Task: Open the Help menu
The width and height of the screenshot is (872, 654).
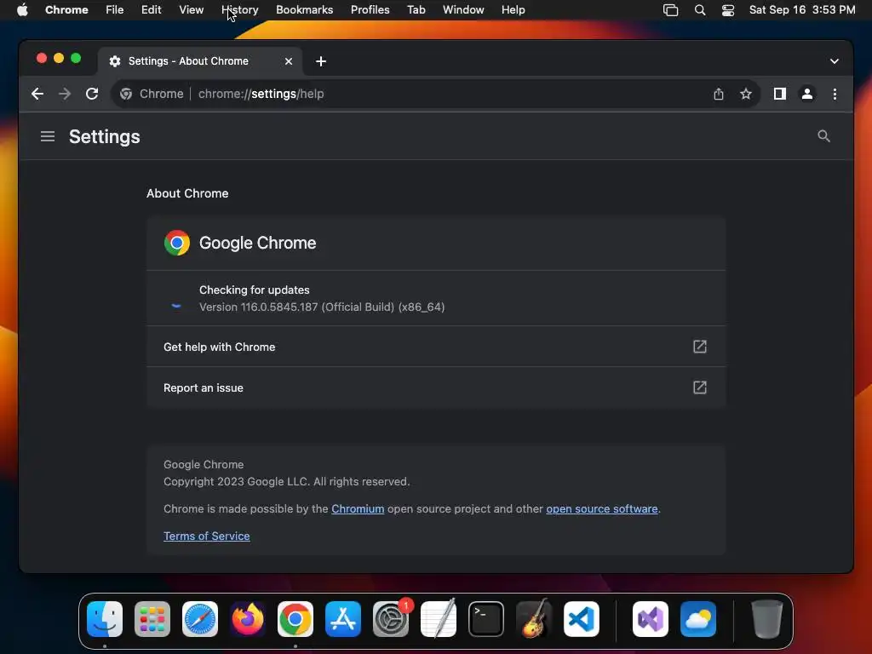Action: click(513, 10)
